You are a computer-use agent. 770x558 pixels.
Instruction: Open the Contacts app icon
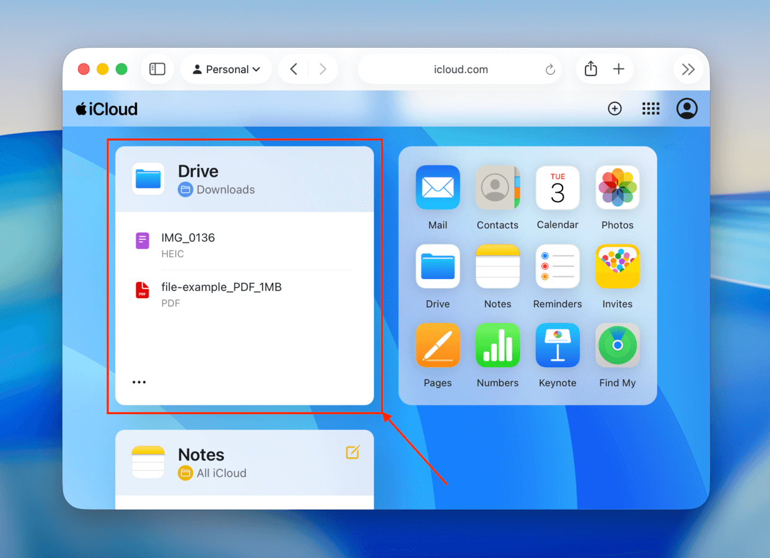(x=497, y=188)
